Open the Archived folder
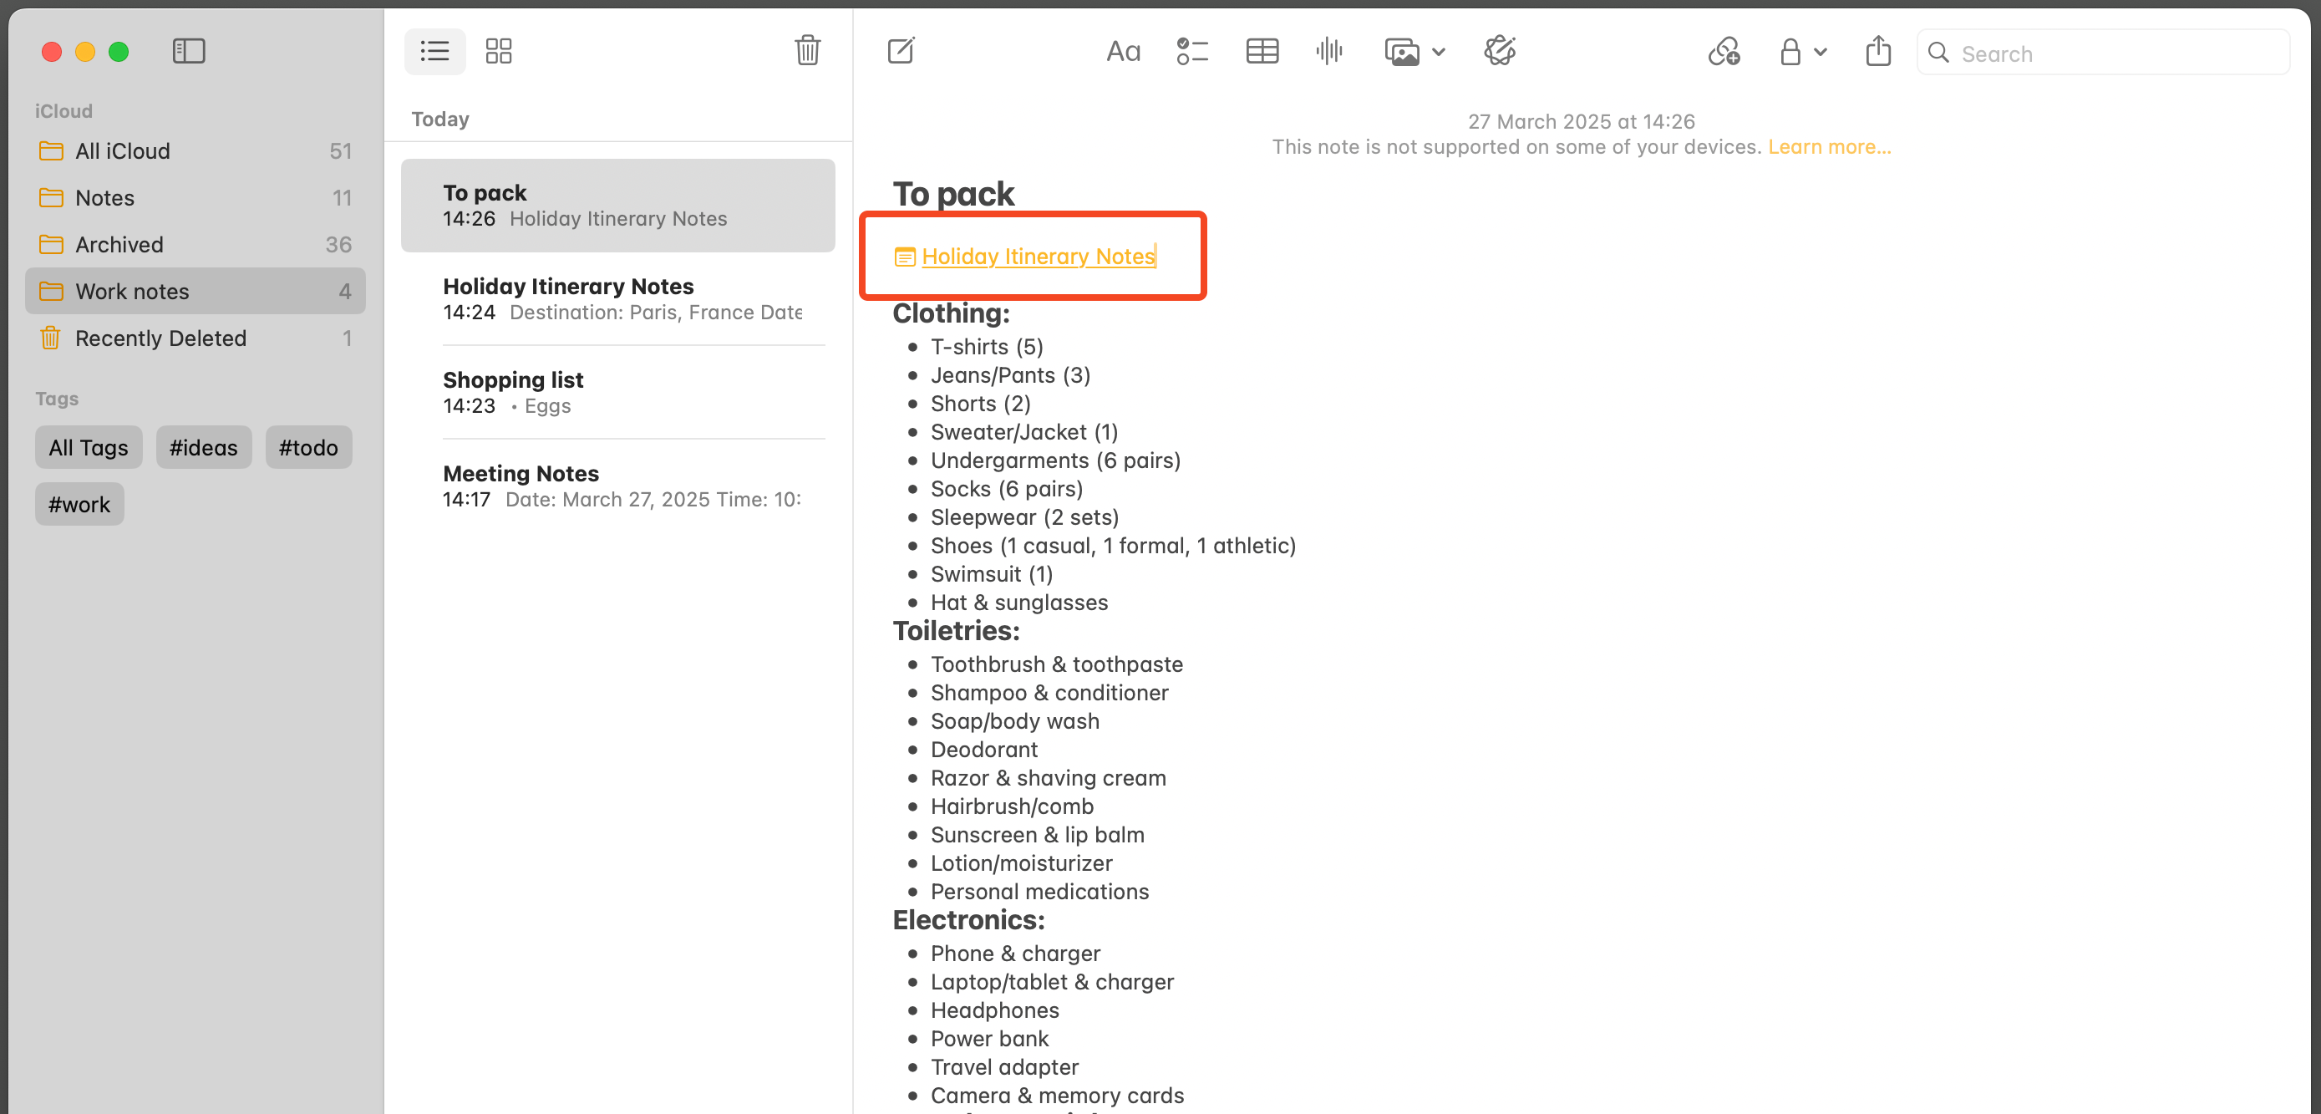2321x1114 pixels. 195,245
